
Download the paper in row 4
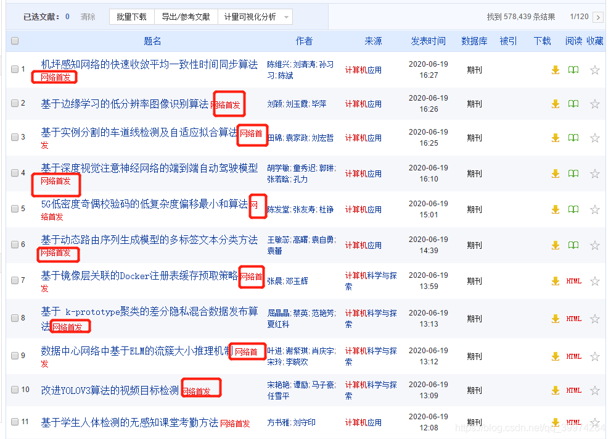556,174
